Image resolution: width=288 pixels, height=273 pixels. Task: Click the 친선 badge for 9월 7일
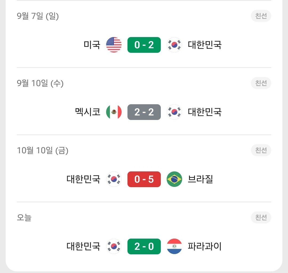[x=261, y=16]
